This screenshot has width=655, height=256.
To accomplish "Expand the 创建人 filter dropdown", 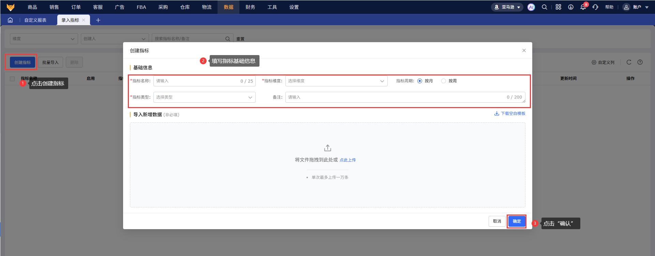I will click(x=115, y=39).
